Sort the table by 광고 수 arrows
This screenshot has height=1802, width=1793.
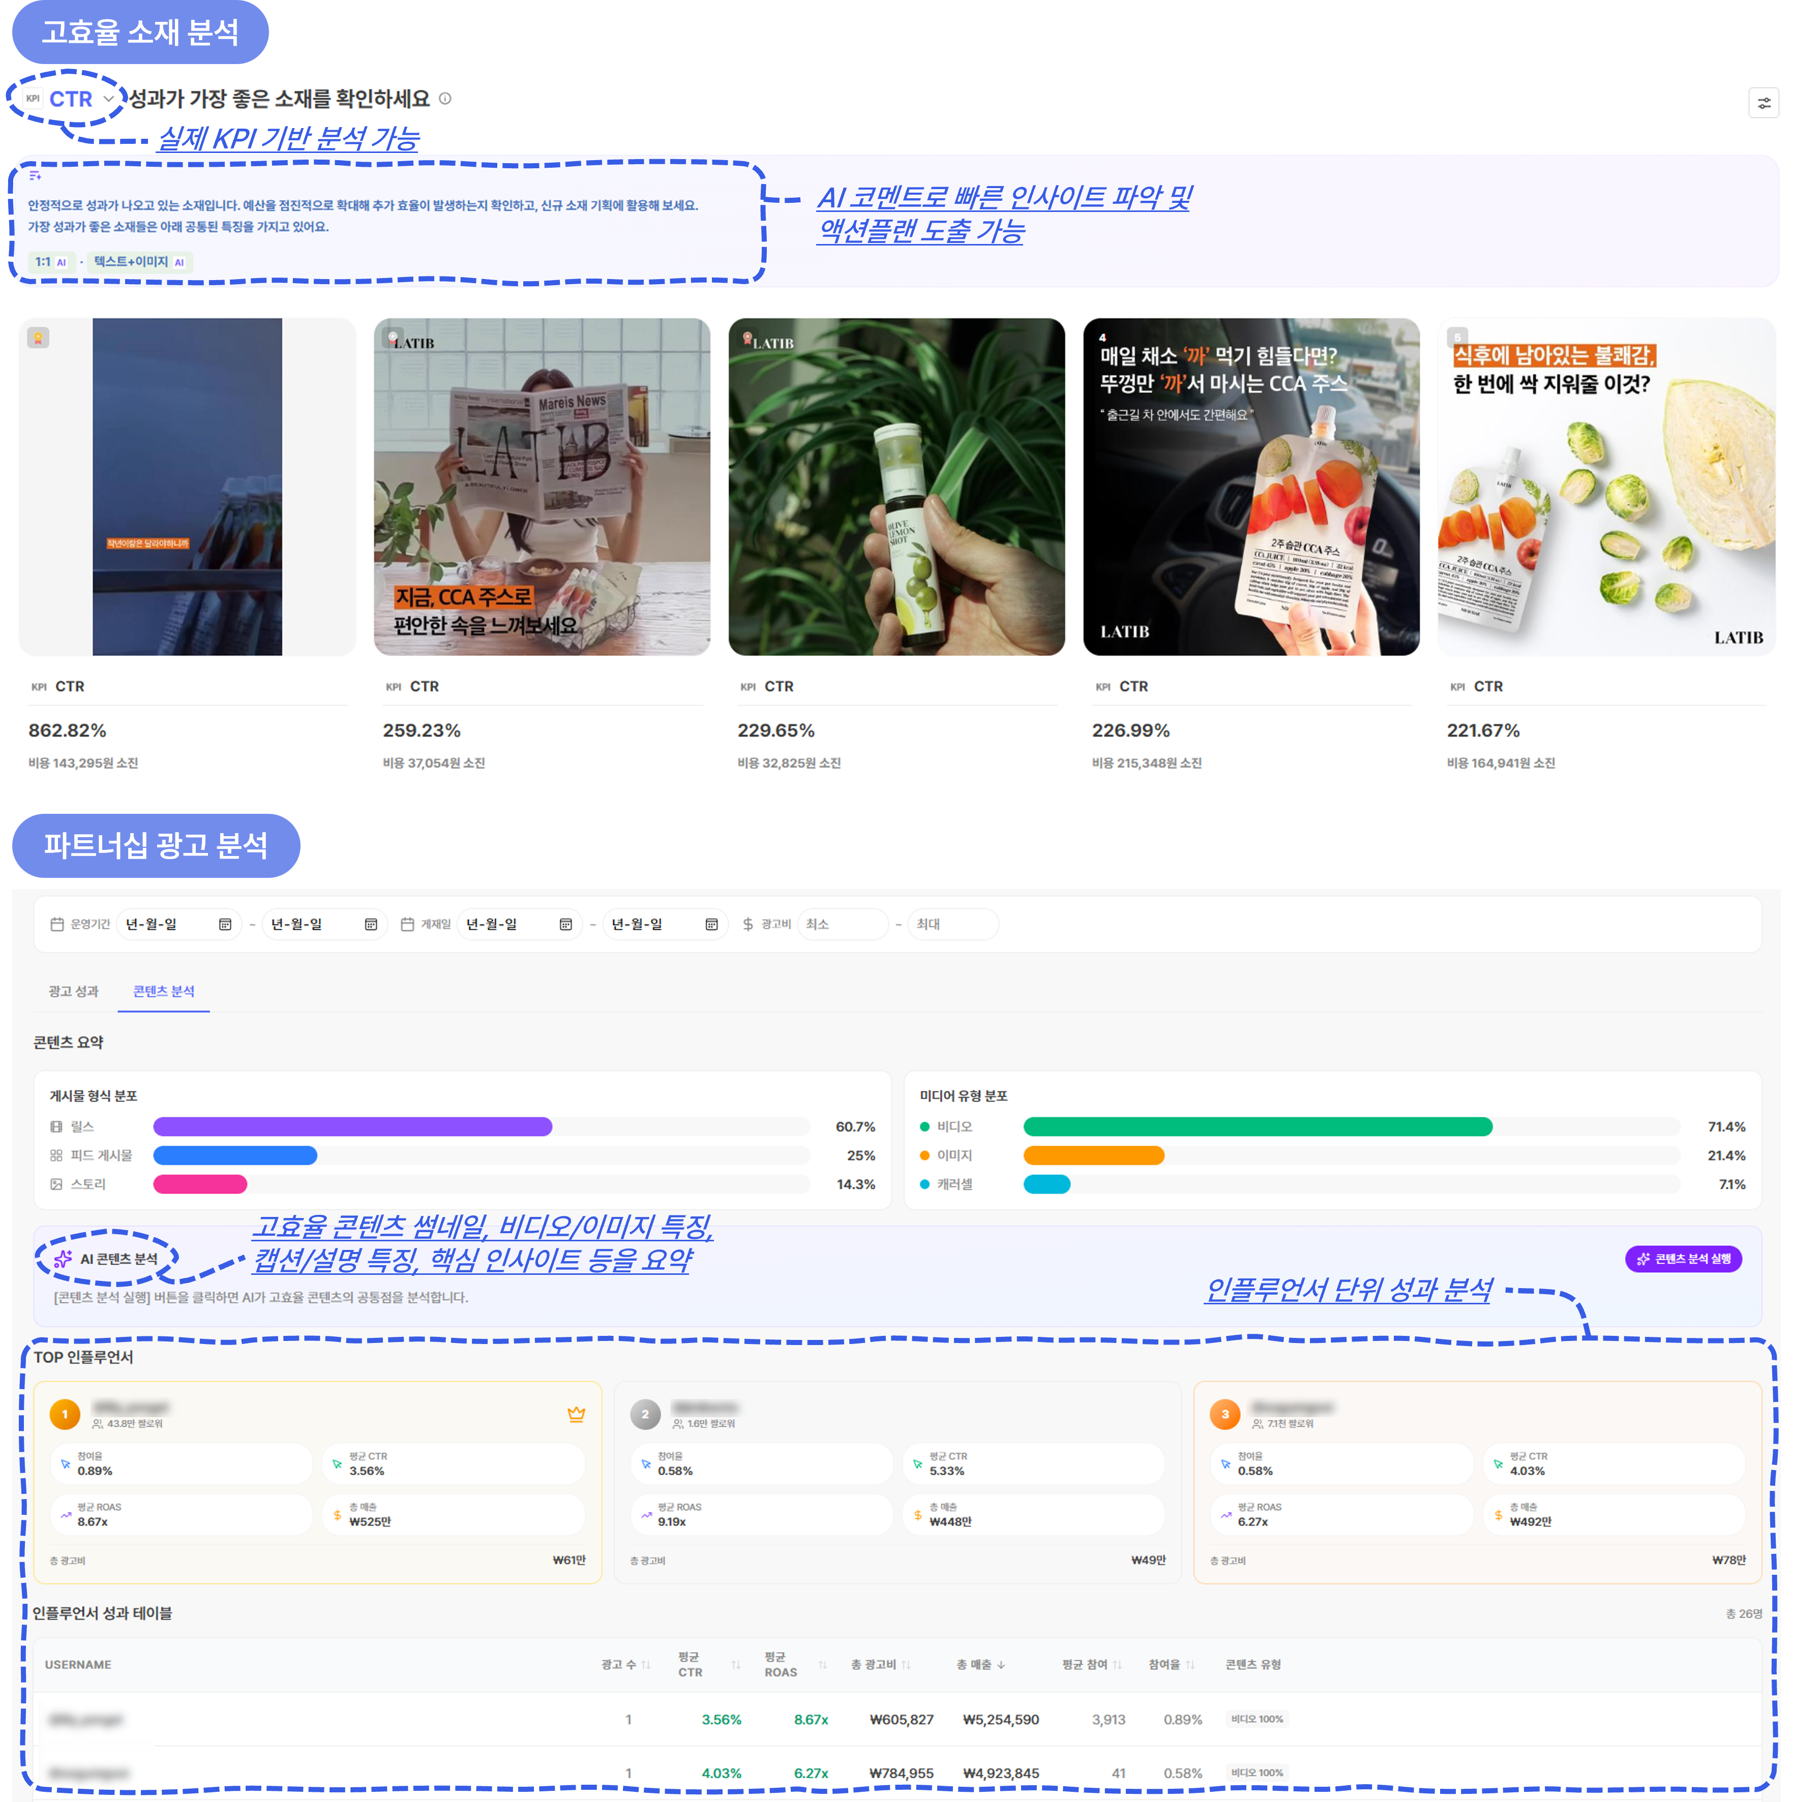[x=646, y=1665]
